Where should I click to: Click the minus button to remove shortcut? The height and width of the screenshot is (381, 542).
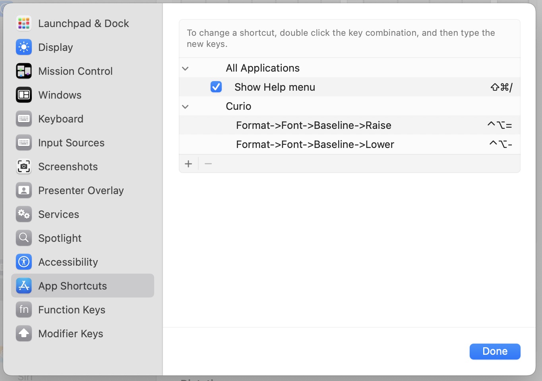pos(208,163)
